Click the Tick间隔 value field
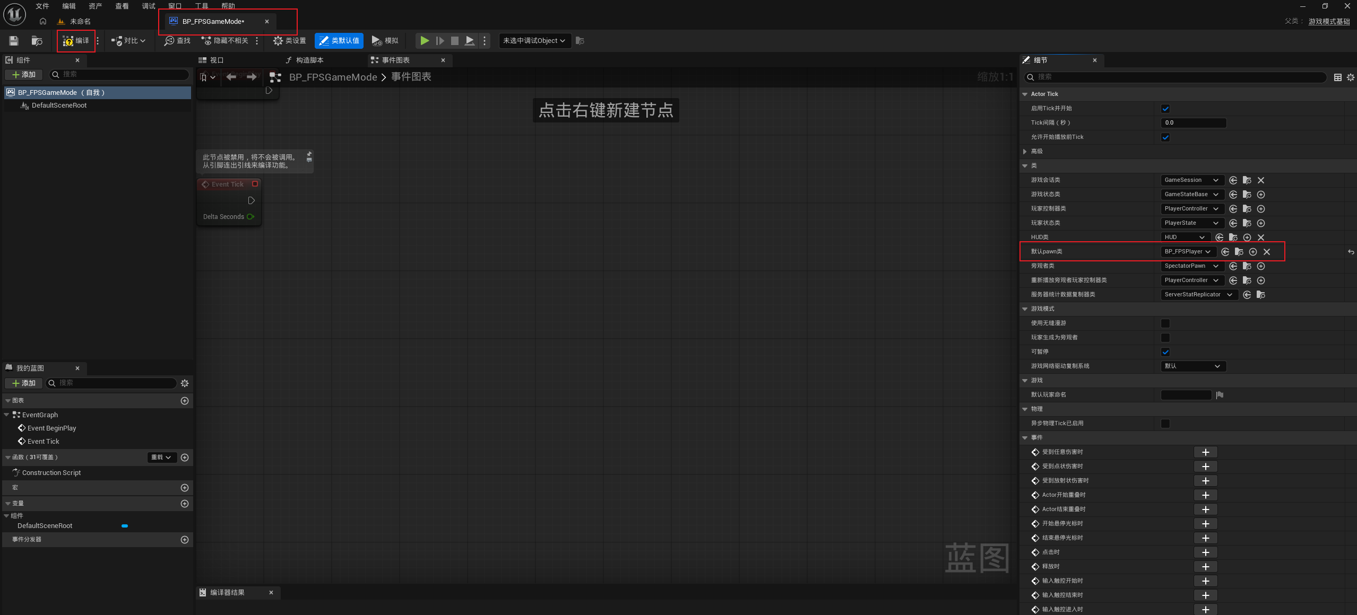1357x615 pixels. (x=1194, y=123)
